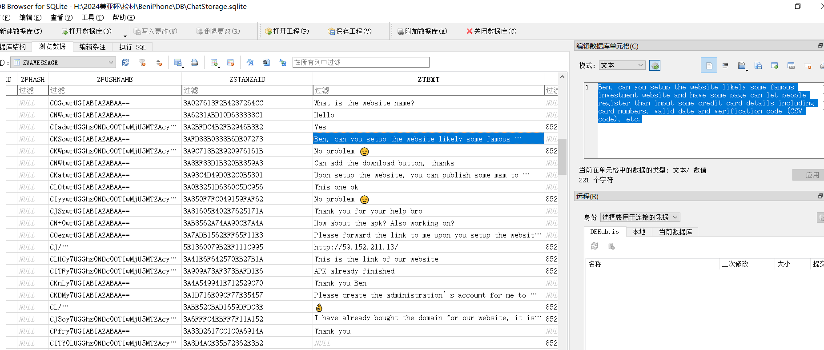Image resolution: width=824 pixels, height=350 pixels.
Task: Click 附加数据库 button
Action: tap(422, 31)
